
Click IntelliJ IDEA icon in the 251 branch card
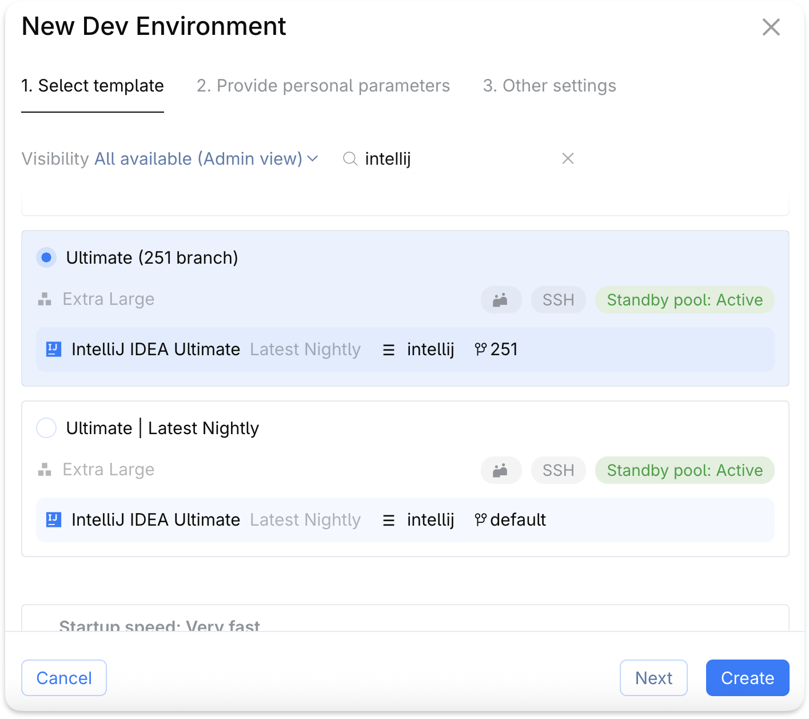pos(53,349)
